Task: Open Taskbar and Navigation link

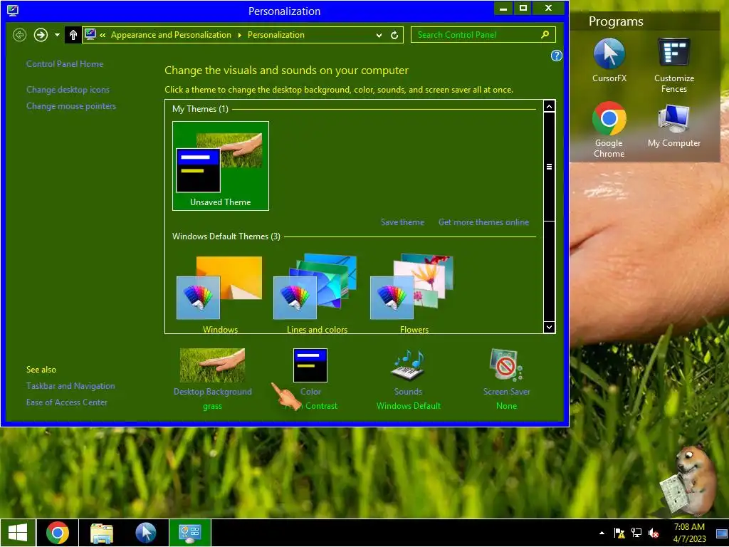Action: 70,385
